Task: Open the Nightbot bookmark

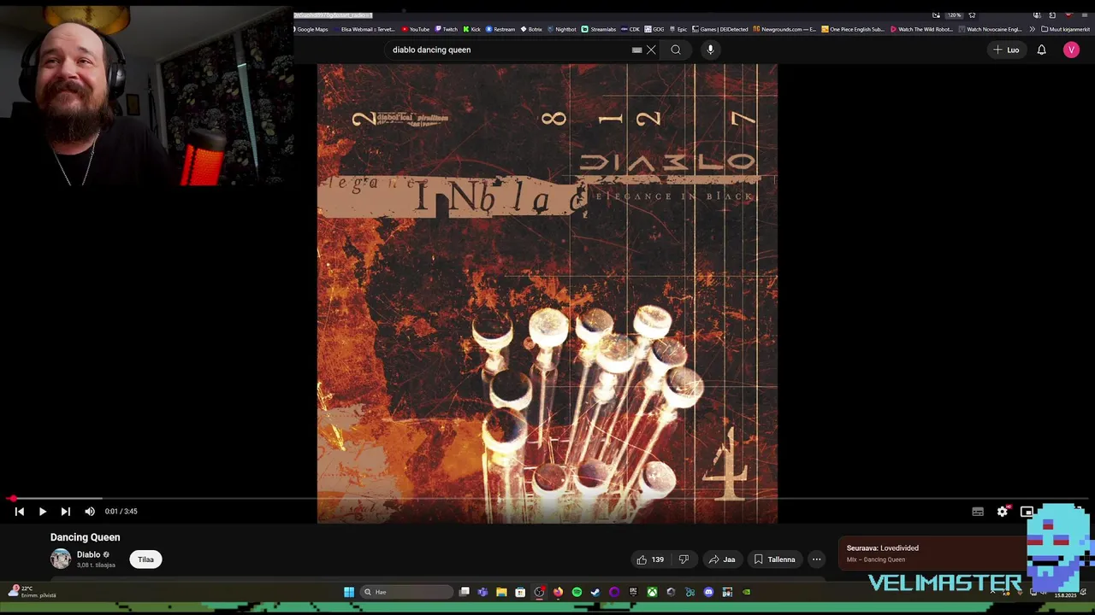Action: (562, 29)
